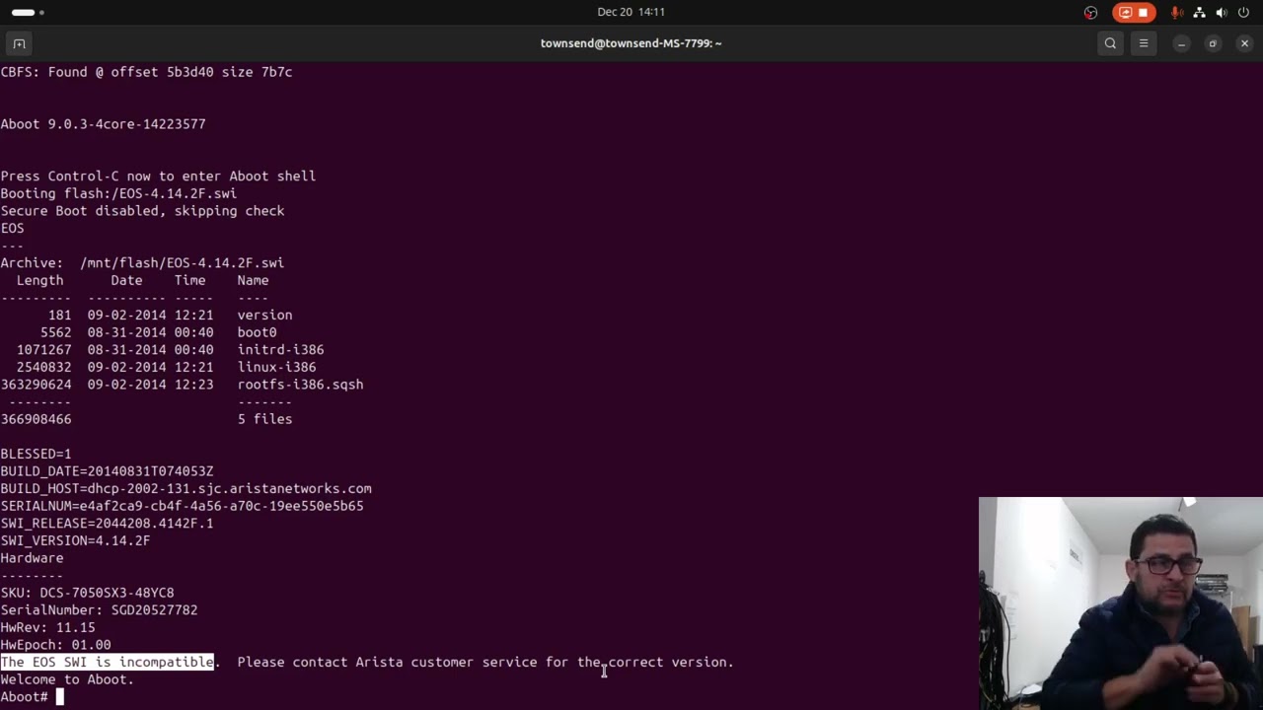Click the 'Welcome to Aboot.' line
The width and height of the screenshot is (1263, 710).
click(x=67, y=679)
